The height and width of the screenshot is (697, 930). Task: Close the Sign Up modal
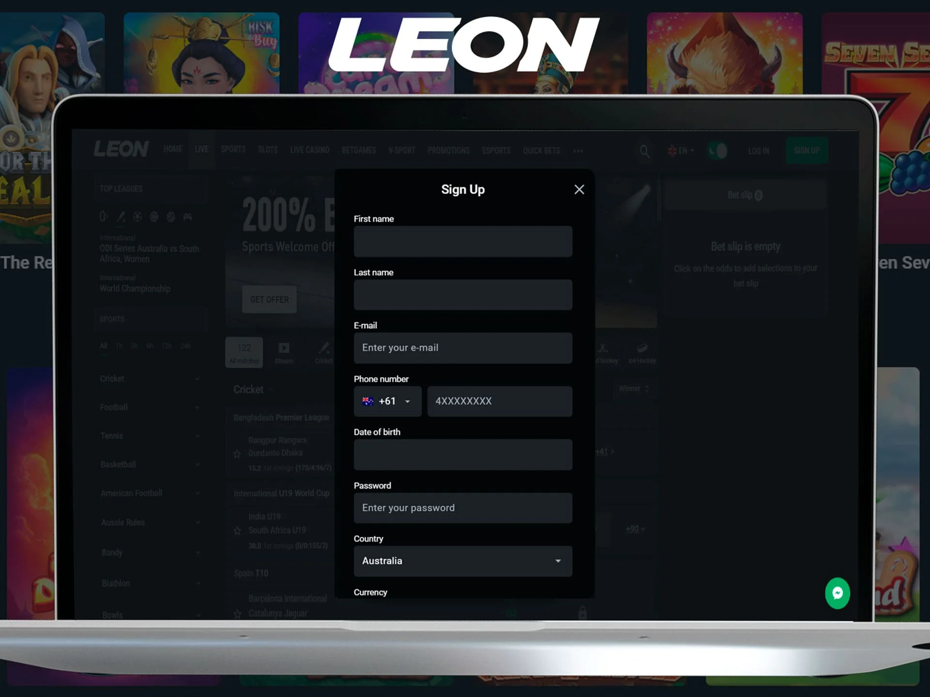click(579, 190)
